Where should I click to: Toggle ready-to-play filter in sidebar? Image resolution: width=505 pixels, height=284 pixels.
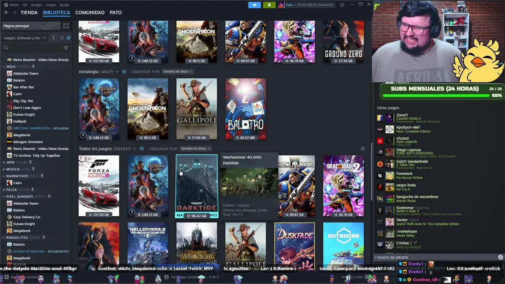[69, 38]
